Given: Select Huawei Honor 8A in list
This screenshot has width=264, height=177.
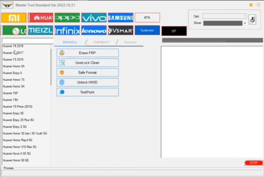Looking at the screenshot, I should (x=14, y=66).
